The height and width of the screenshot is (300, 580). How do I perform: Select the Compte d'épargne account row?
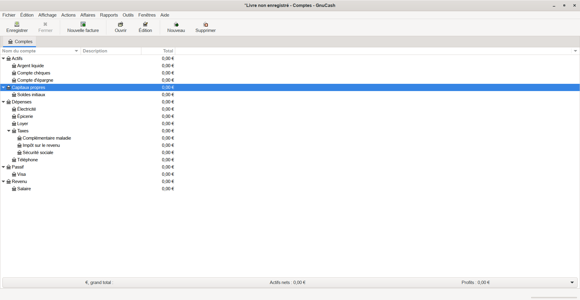pos(35,80)
